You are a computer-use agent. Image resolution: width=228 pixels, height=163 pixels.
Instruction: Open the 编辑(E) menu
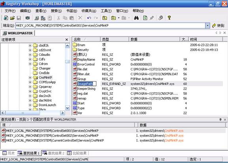pos(25,11)
